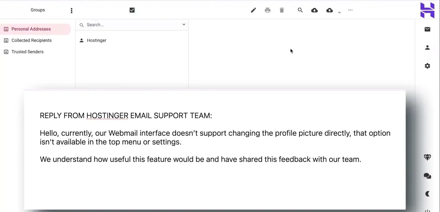Click the Hostinger contact person icon

point(81,40)
